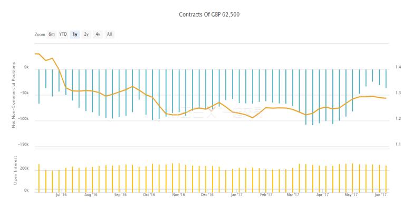Viewport: 403px width, 216px height.
Task: Click the Jun '17 x-axis label
Action: coord(380,194)
